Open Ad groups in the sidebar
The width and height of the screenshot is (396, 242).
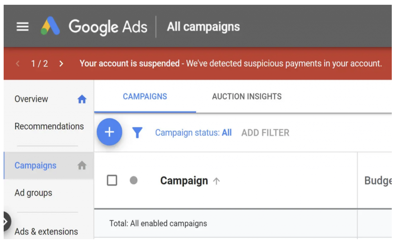click(33, 193)
